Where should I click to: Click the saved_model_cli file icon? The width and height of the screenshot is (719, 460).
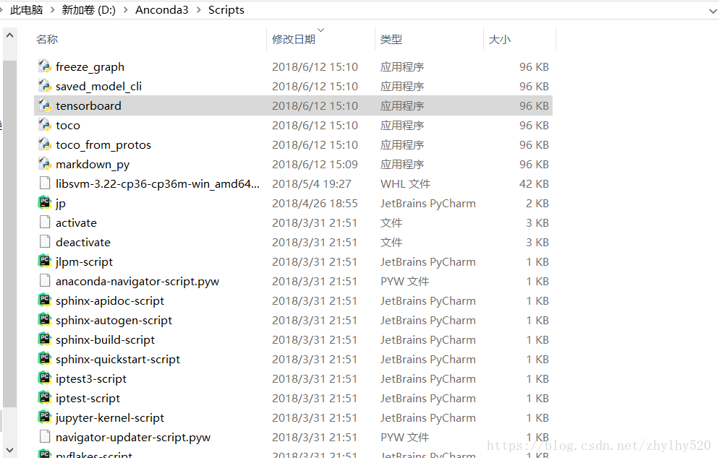pyautogui.click(x=44, y=86)
